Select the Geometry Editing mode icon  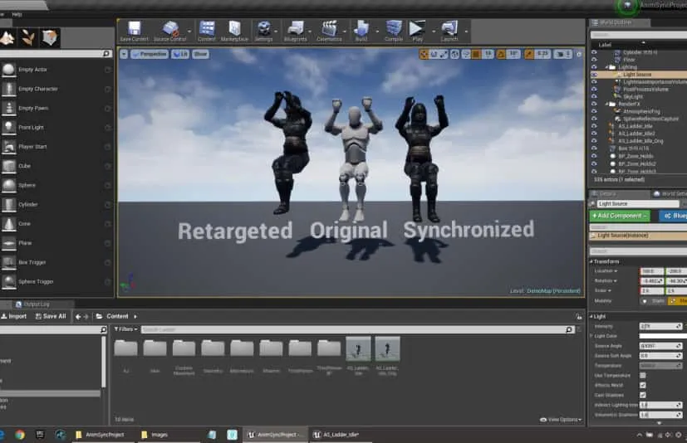pos(50,38)
